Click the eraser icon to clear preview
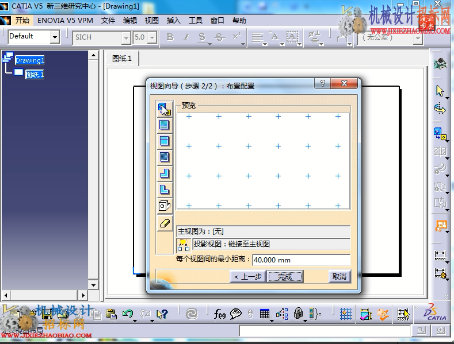 coord(164,223)
